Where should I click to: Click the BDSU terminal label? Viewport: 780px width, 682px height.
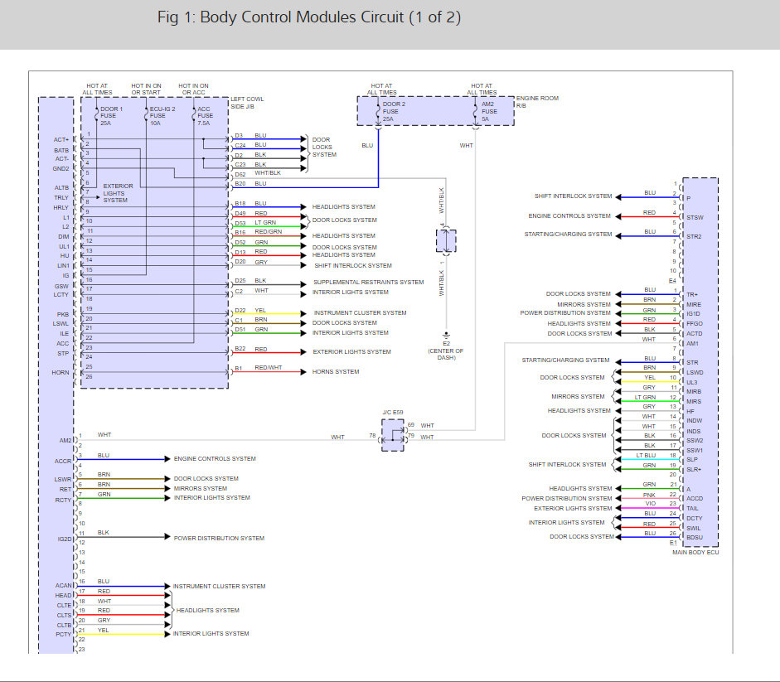(x=695, y=537)
